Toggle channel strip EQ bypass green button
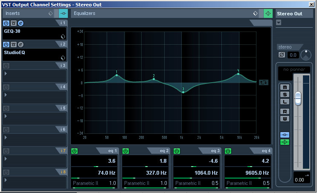The image size is (317, 193). 285,142
